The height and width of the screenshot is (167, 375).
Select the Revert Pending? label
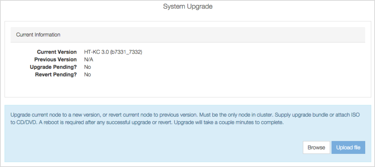click(56, 74)
